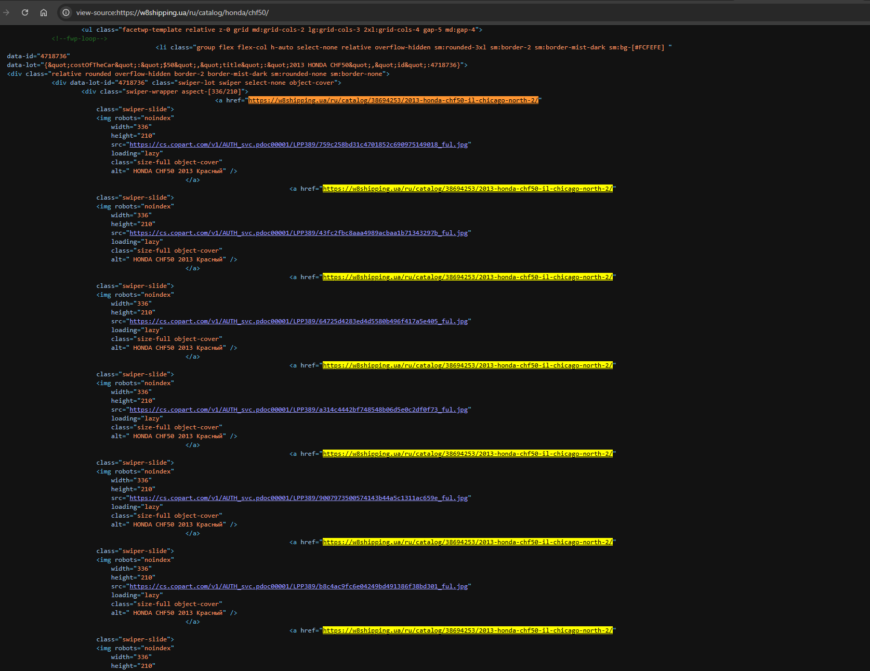
Task: Open image link ending b8c4ac9fc6e04249bd491386f38bd301_ful.jpg
Action: click(x=298, y=586)
